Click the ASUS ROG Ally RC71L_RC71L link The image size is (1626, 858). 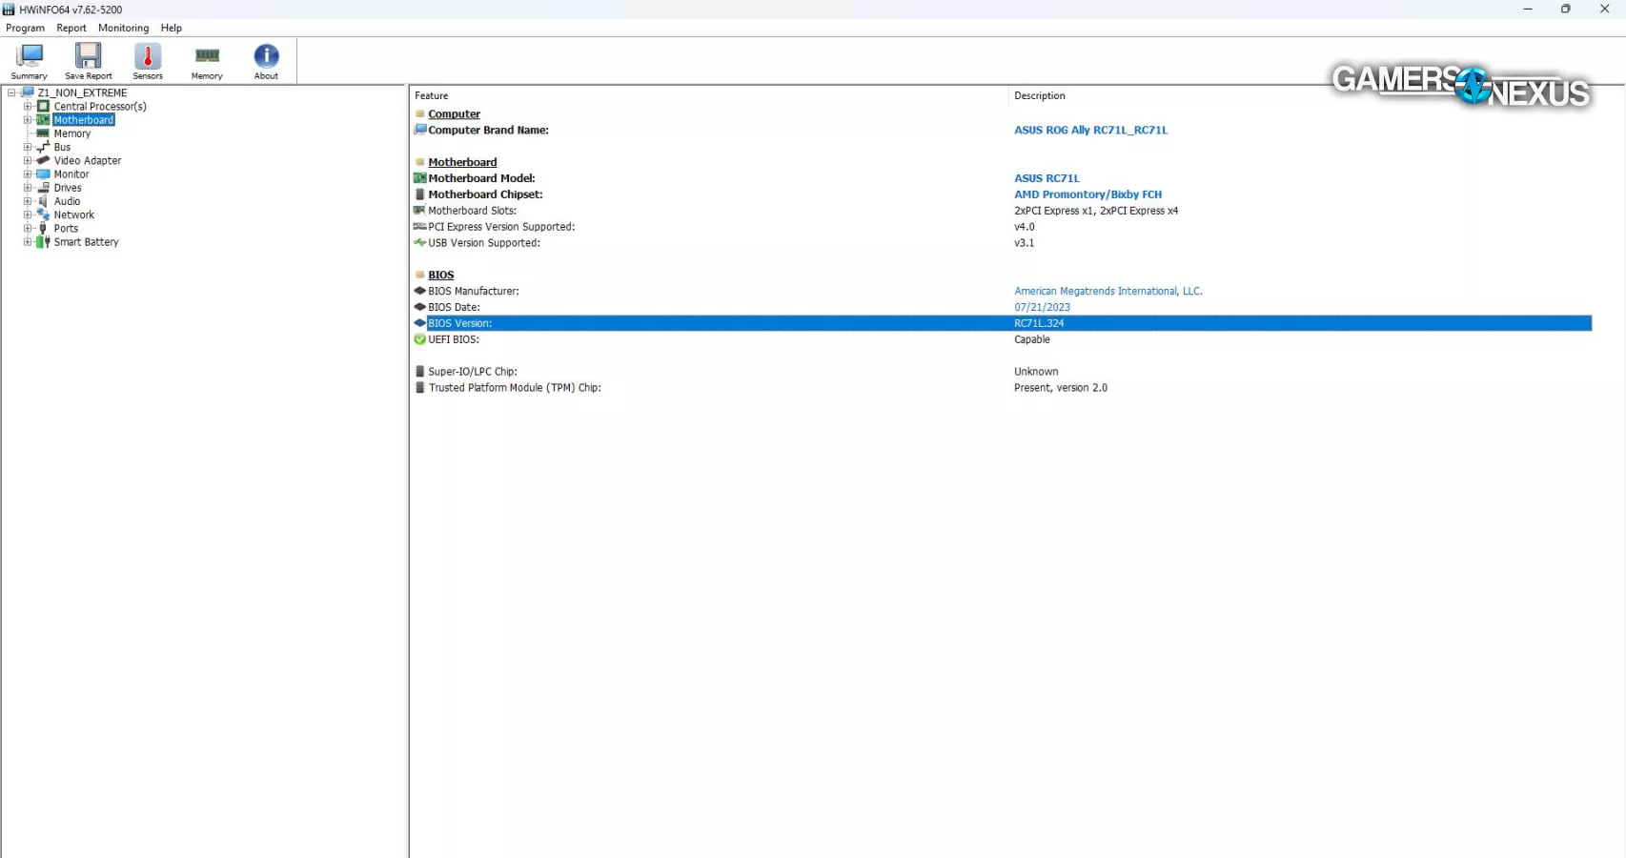click(1090, 131)
